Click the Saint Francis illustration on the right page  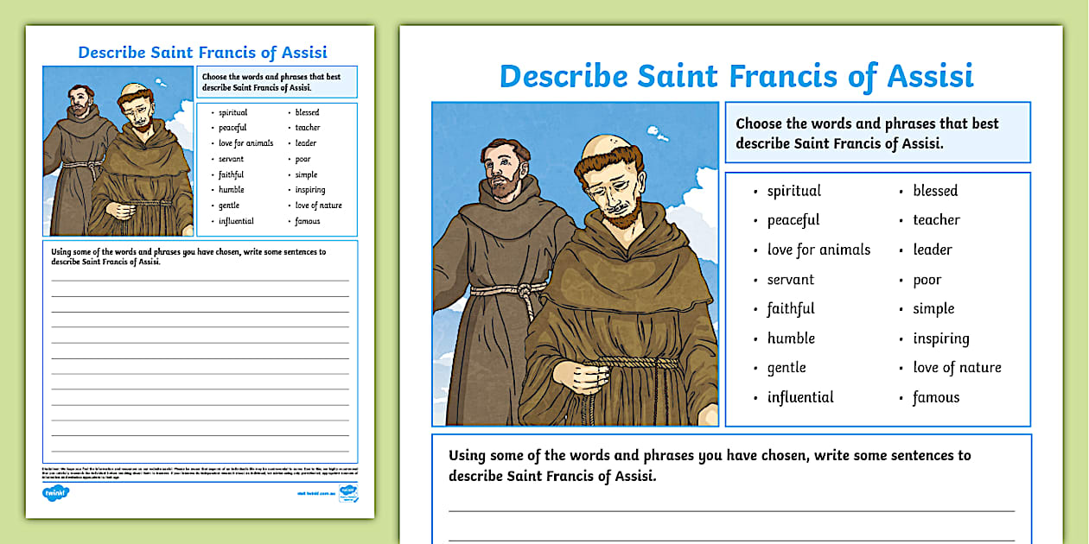pos(575,263)
